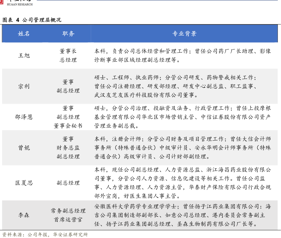Select the name cell 王旭
281x238 pixels.
pos(24,55)
